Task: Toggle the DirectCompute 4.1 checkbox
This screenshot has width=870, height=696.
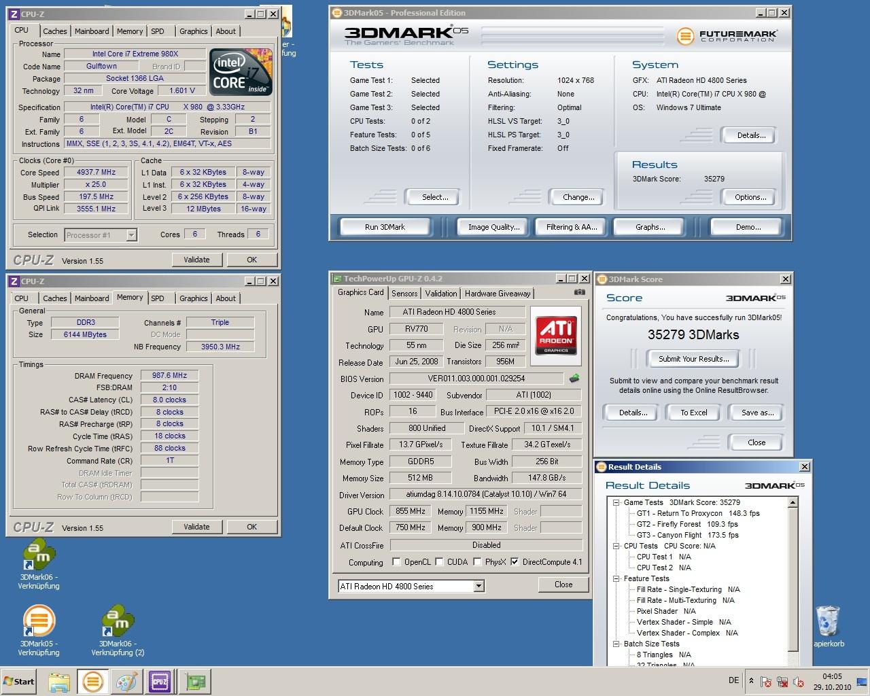Action: coord(515,561)
